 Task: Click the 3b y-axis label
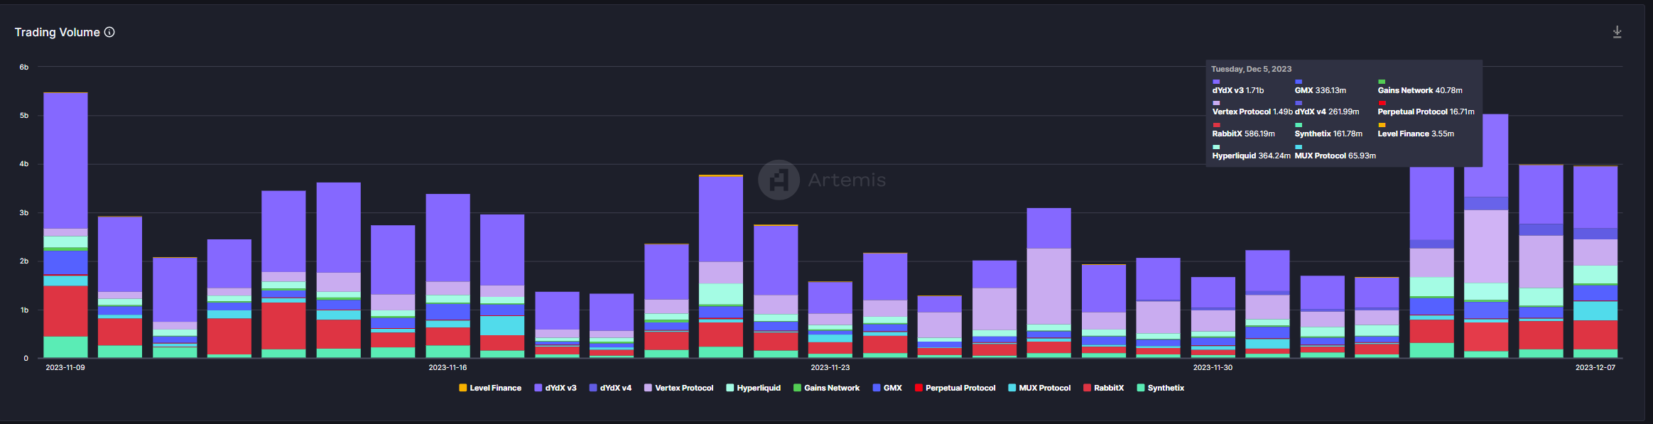(x=24, y=212)
